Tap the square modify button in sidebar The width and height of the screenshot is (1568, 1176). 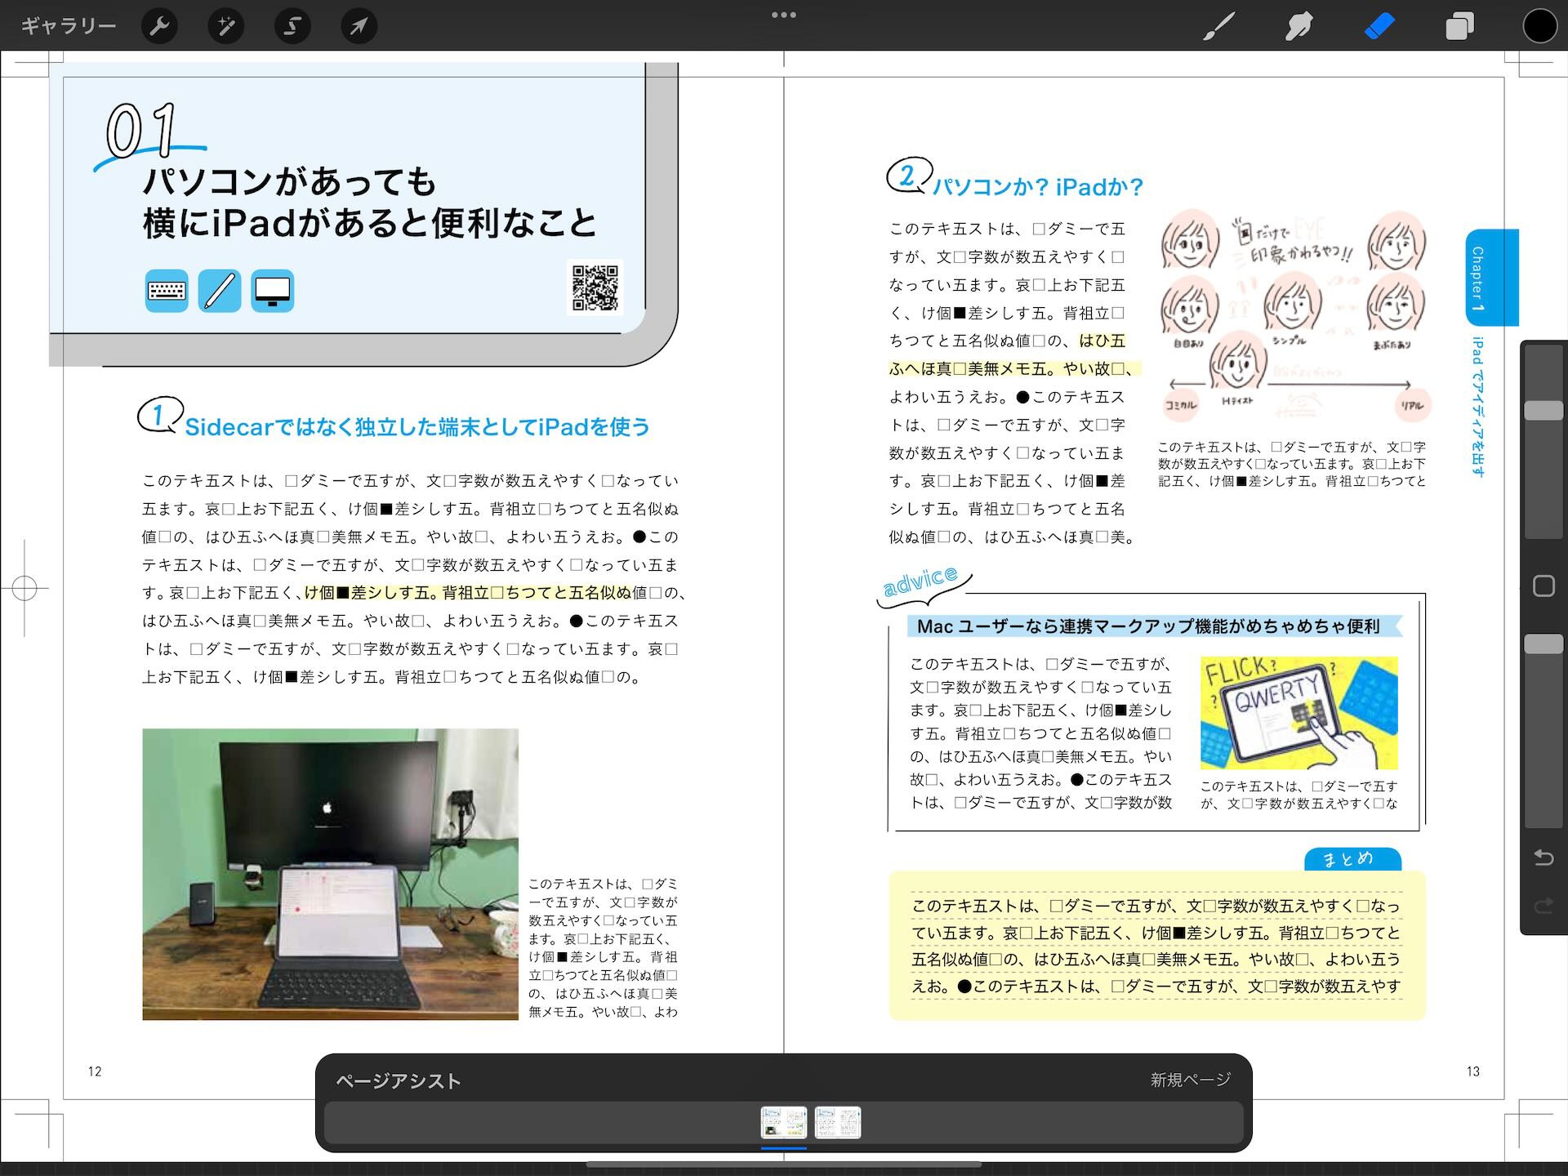1543,586
